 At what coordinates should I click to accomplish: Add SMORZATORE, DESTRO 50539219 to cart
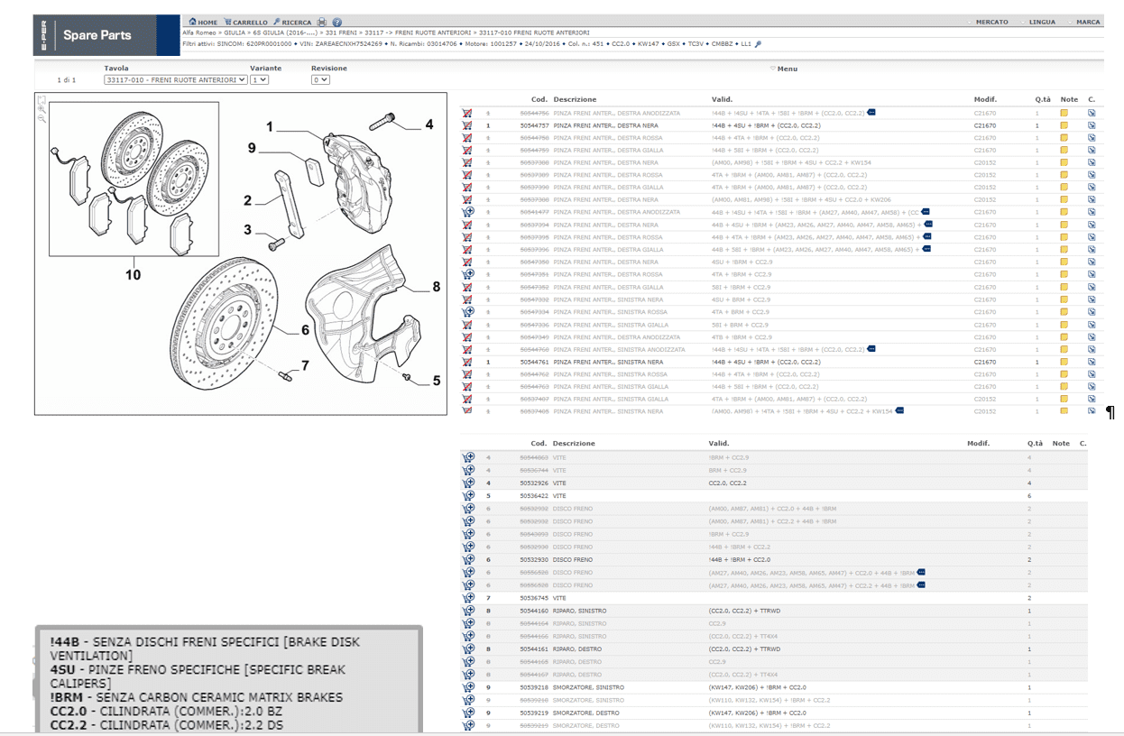coord(468,713)
